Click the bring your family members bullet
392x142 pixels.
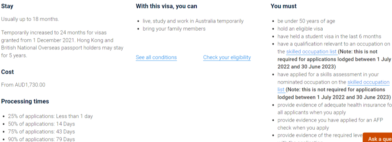click(x=174, y=29)
